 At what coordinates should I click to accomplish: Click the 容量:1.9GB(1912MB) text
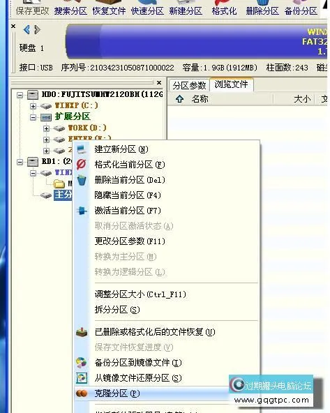click(220, 68)
